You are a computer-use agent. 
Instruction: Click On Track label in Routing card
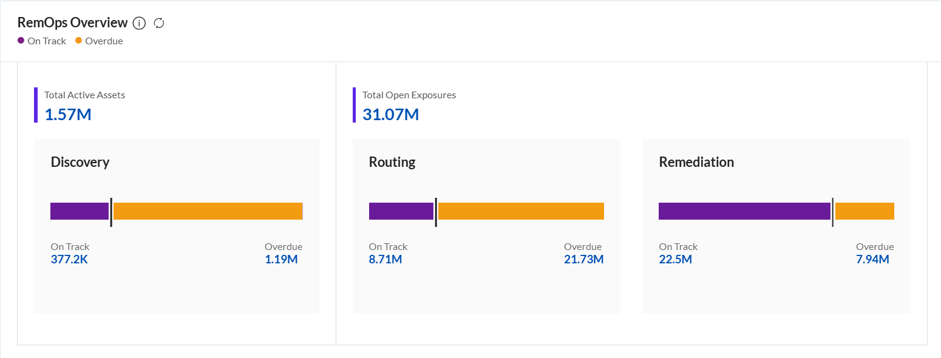click(x=389, y=247)
